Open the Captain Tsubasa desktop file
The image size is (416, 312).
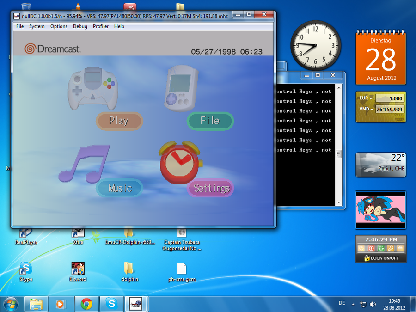point(182,239)
